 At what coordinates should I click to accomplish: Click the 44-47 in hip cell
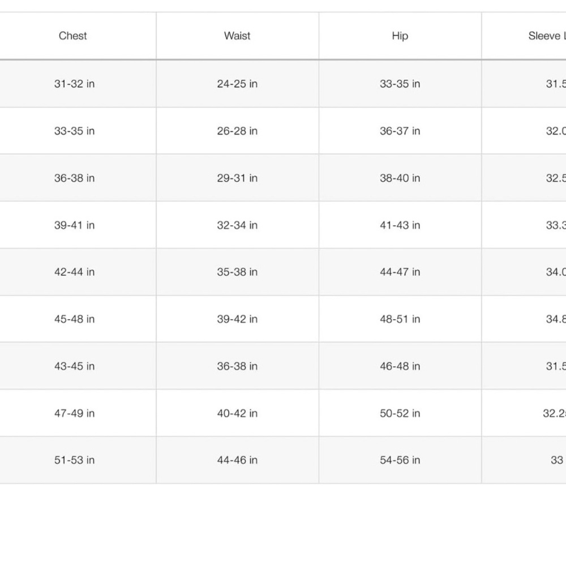[400, 272]
